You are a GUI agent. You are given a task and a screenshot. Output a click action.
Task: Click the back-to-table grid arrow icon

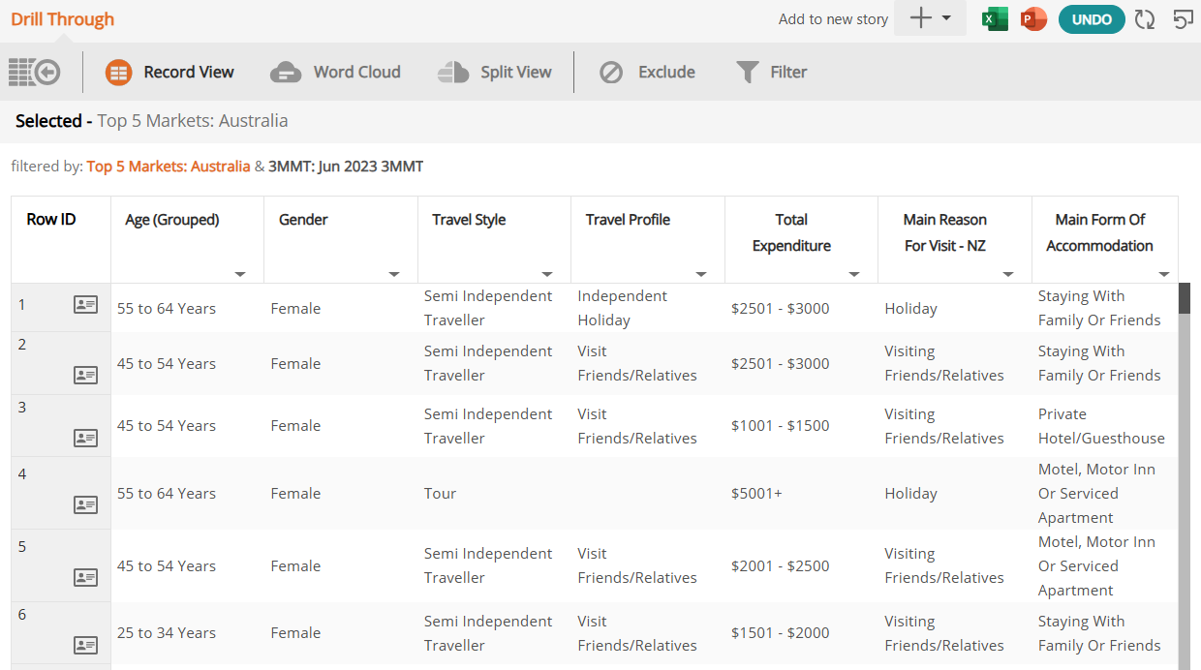point(34,72)
